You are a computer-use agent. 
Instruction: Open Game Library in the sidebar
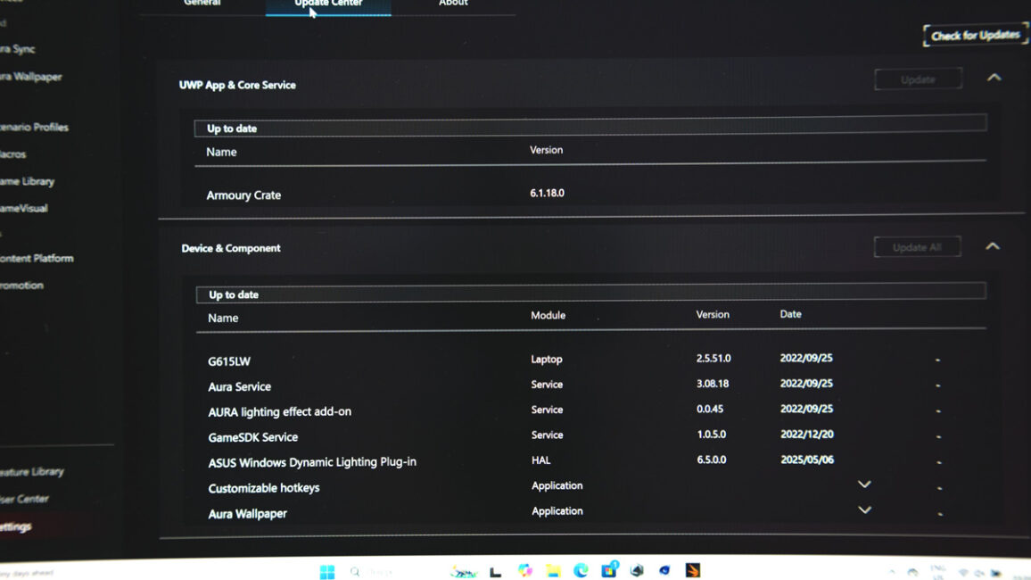pyautogui.click(x=28, y=181)
